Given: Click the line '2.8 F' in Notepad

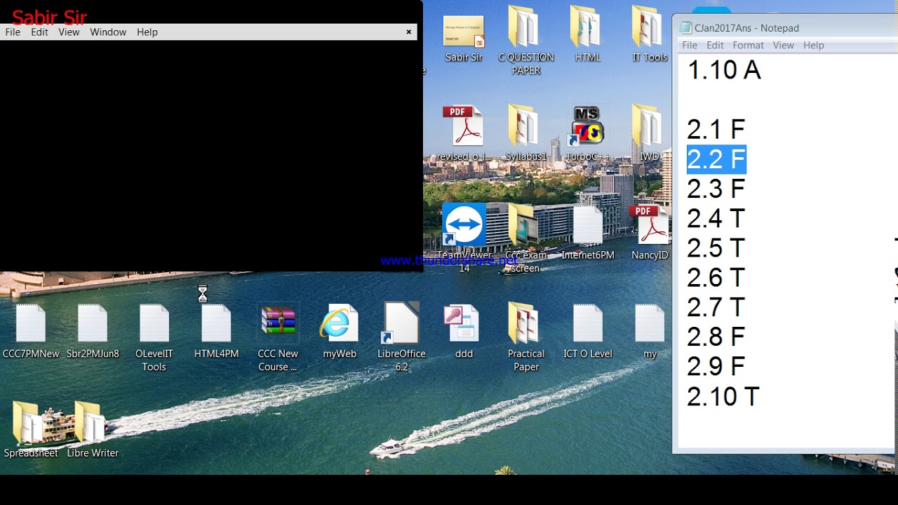Looking at the screenshot, I should pos(716,337).
